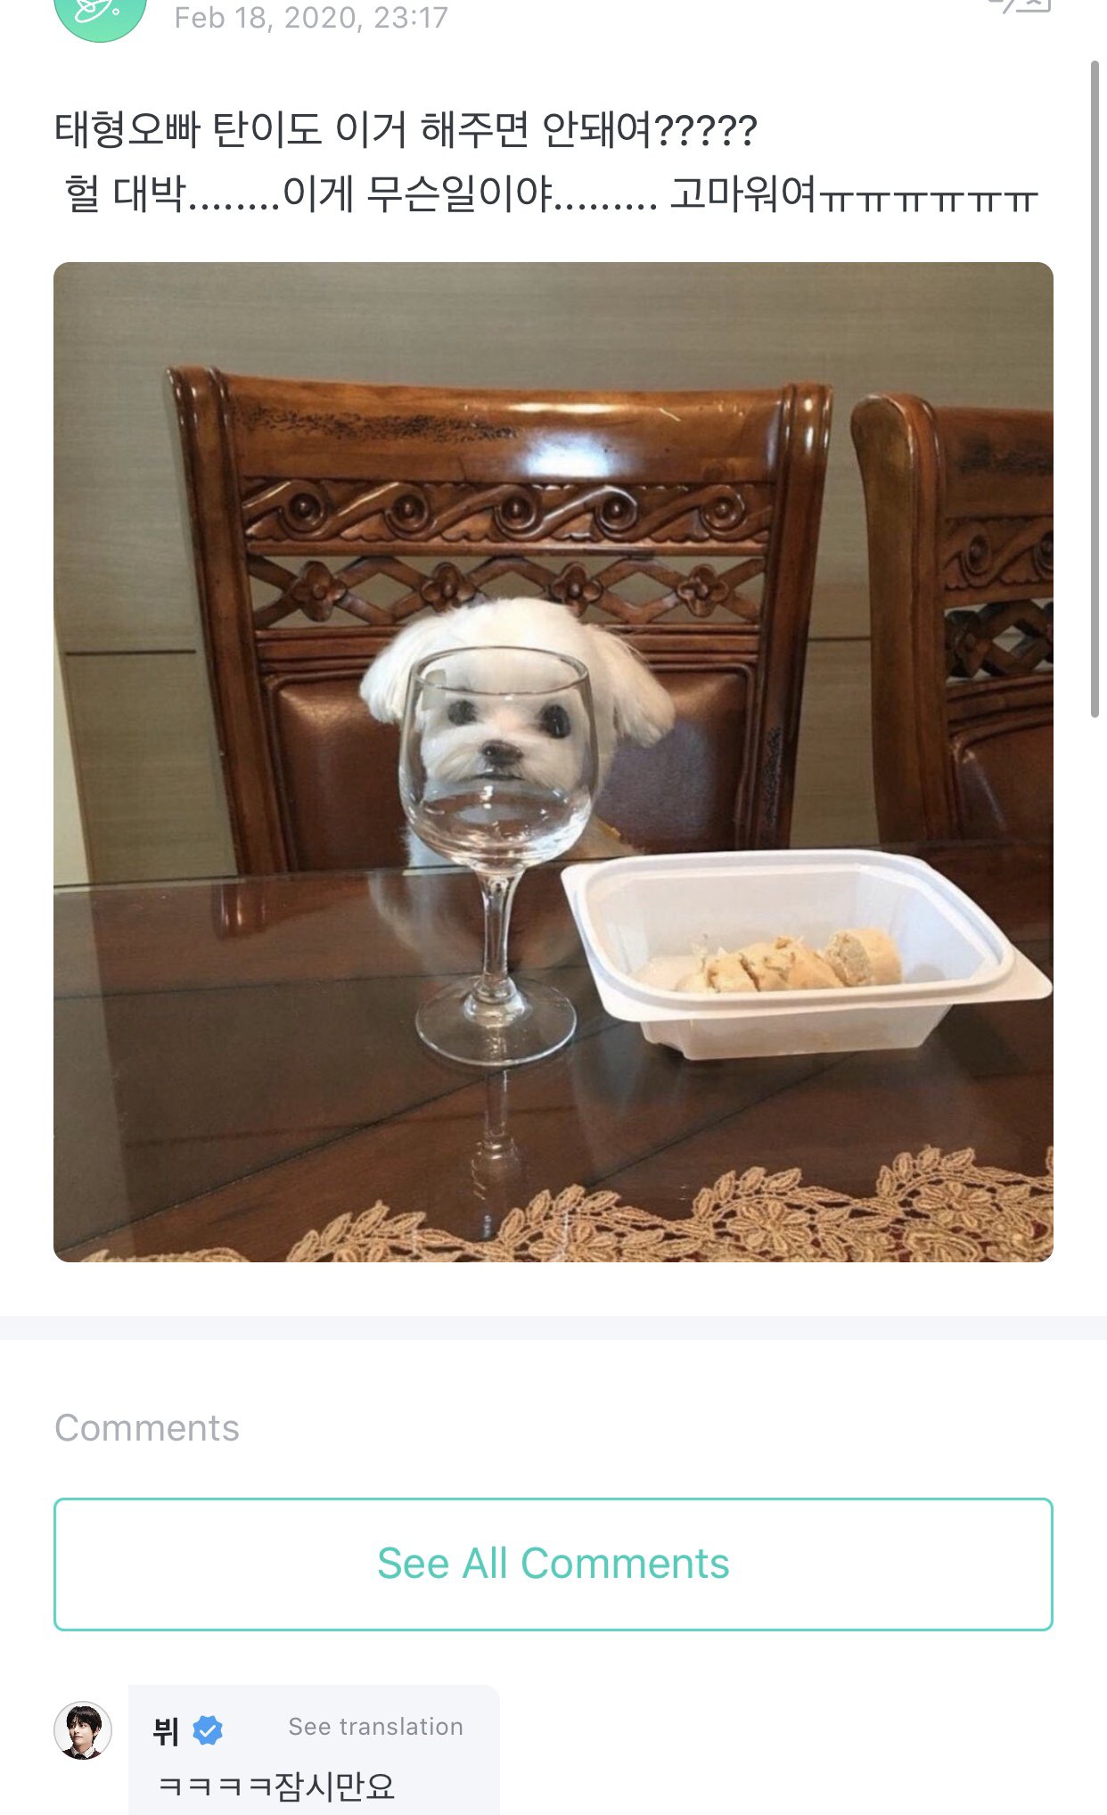The image size is (1107, 1815).
Task: Tap the grey comment bubble background
Action: (x=314, y=1750)
